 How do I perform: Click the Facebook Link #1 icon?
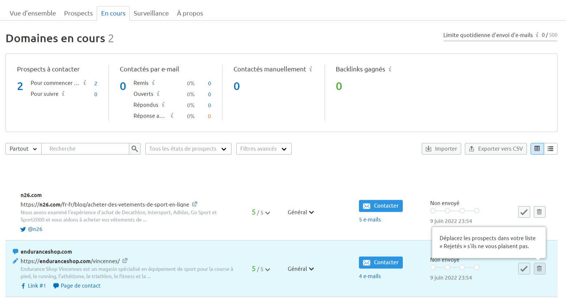point(23,286)
